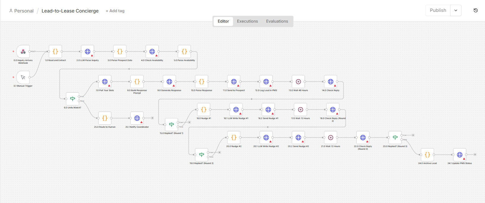Screen dimensions: 485x203
Task: Click the 1.0 Read and Extract code node
Action: tap(55, 51)
